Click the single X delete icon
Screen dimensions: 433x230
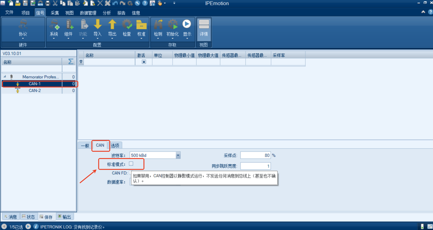(100, 3)
